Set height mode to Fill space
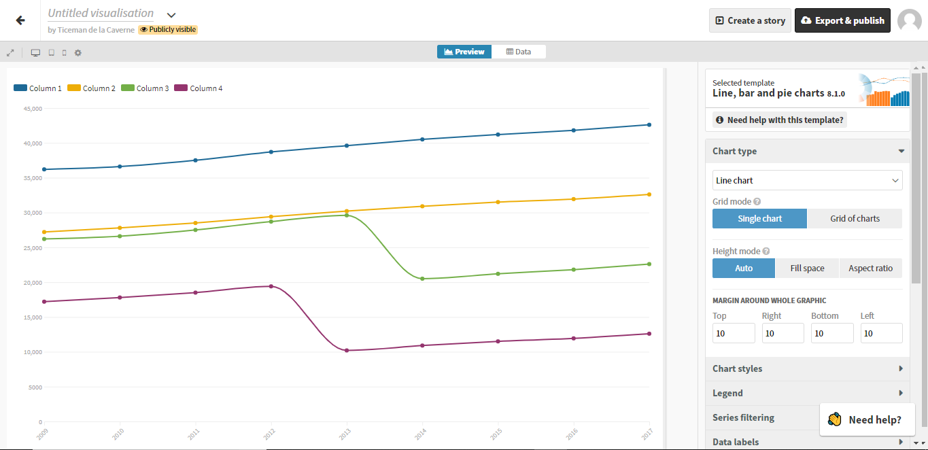This screenshot has width=928, height=450. 807,269
